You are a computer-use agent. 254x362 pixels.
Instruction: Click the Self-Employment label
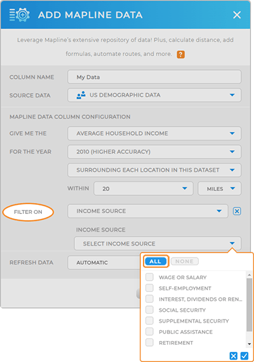[185, 288]
